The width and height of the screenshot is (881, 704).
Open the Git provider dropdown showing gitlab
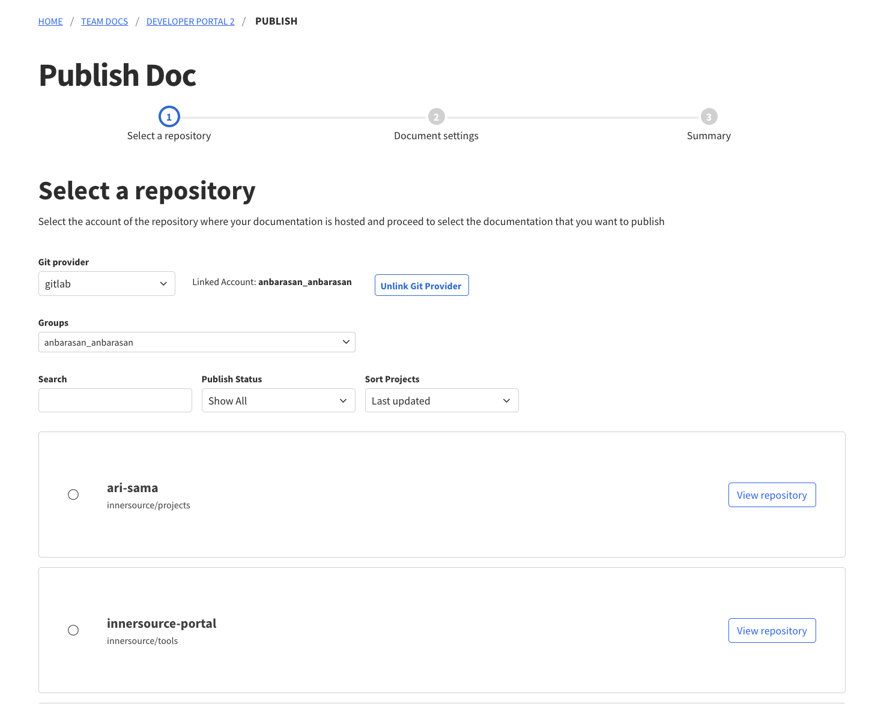[x=106, y=283]
